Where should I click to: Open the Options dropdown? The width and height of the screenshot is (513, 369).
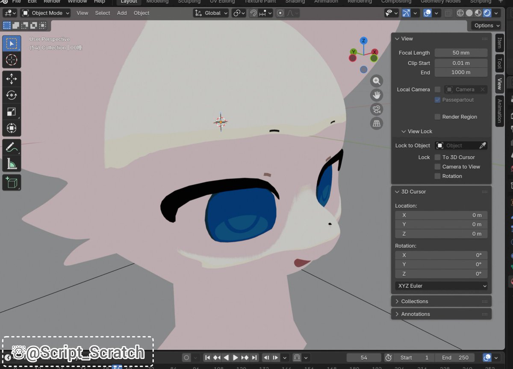click(486, 26)
